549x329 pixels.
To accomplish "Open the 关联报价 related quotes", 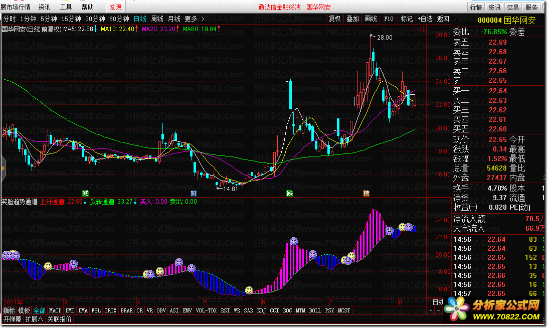I will pos(60,319).
